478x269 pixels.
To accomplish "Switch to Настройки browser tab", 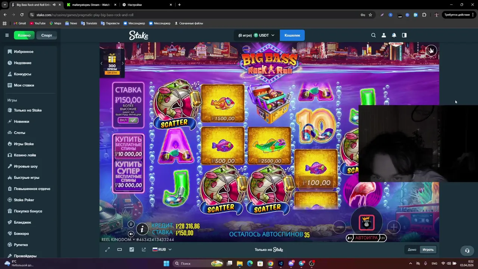I will click(x=148, y=5).
